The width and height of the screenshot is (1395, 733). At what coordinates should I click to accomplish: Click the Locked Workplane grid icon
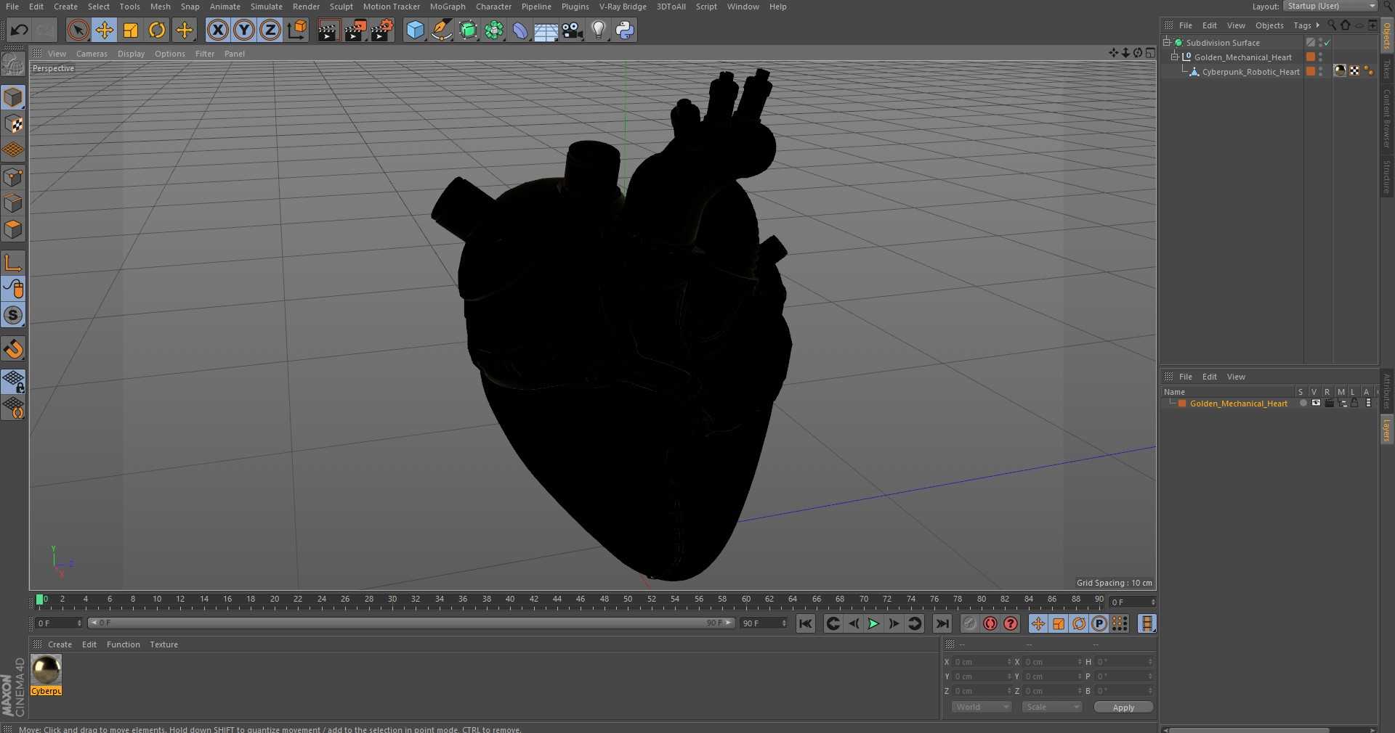pyautogui.click(x=13, y=381)
